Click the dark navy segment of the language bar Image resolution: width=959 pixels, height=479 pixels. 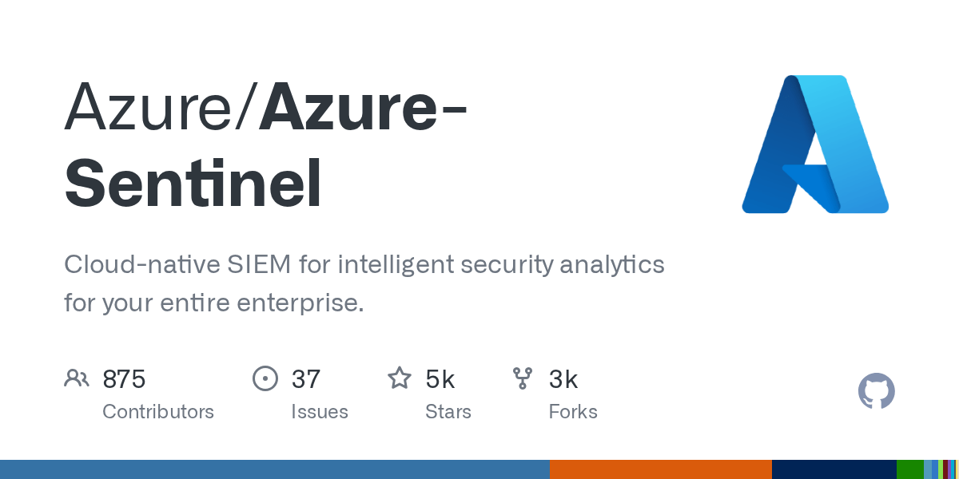pyautogui.click(x=834, y=469)
